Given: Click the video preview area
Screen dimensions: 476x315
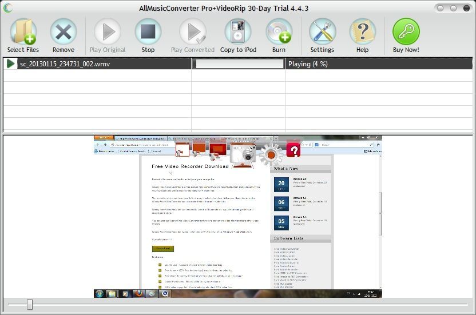Looking at the screenshot, I should 237,217.
